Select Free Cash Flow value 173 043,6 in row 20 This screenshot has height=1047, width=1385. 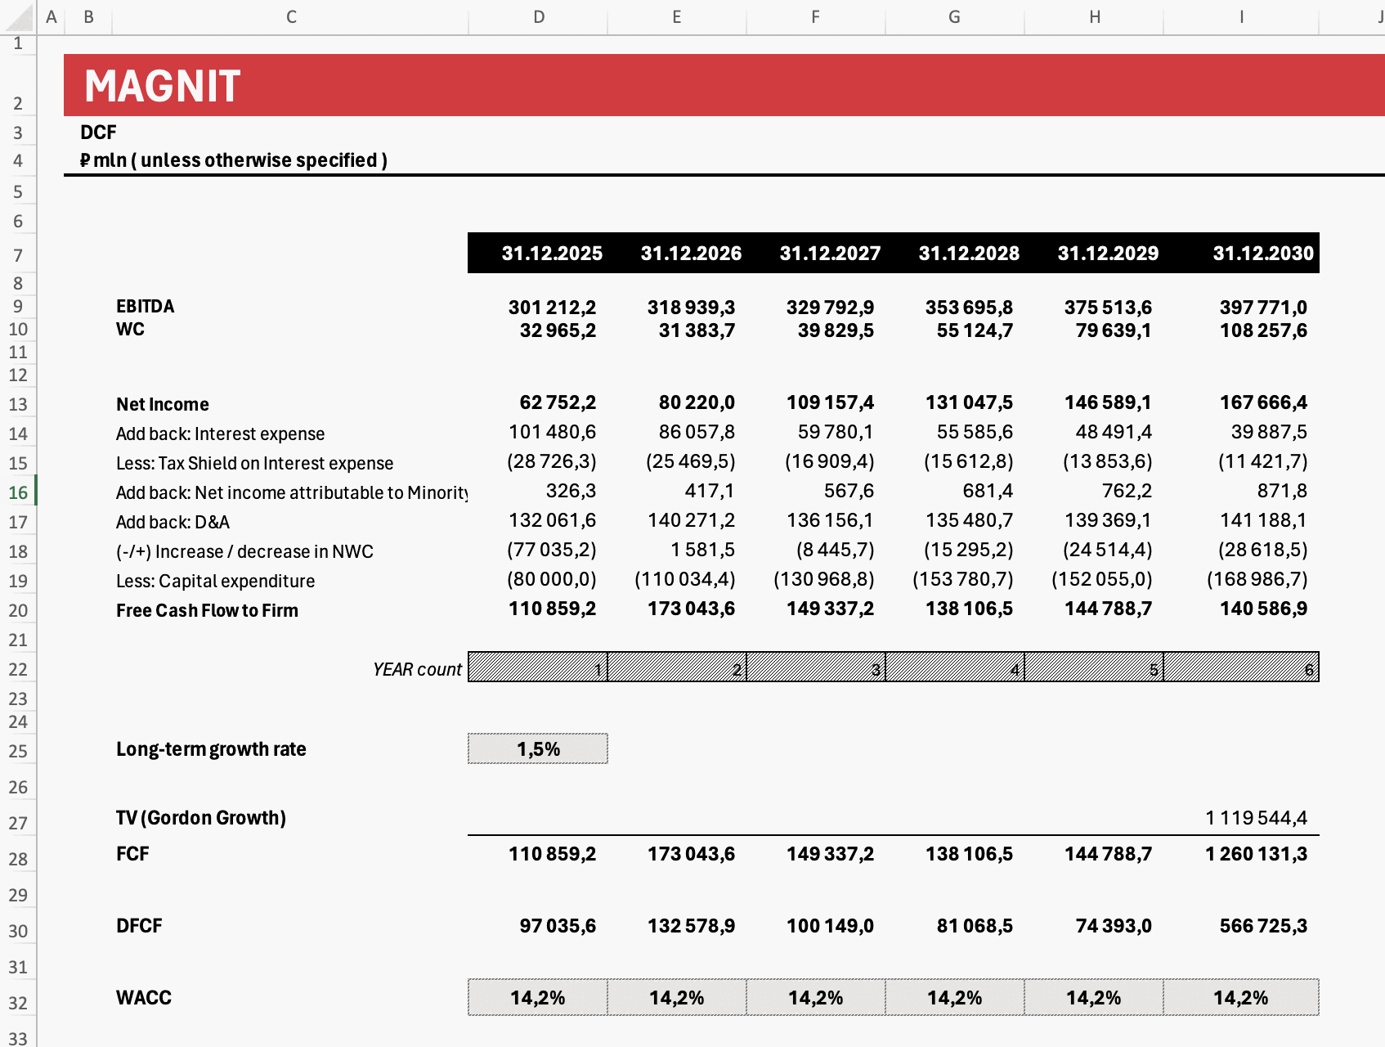(x=691, y=609)
